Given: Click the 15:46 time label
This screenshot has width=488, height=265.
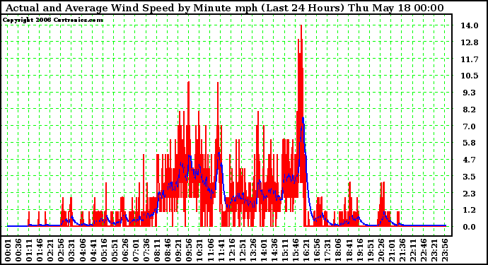Looking at the screenshot, I should click(296, 250).
